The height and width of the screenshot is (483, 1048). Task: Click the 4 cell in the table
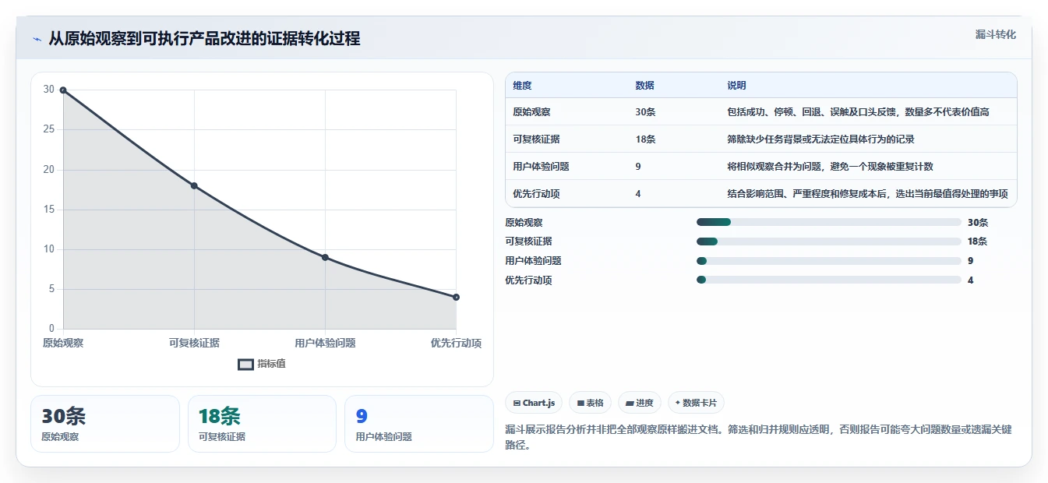pos(638,194)
